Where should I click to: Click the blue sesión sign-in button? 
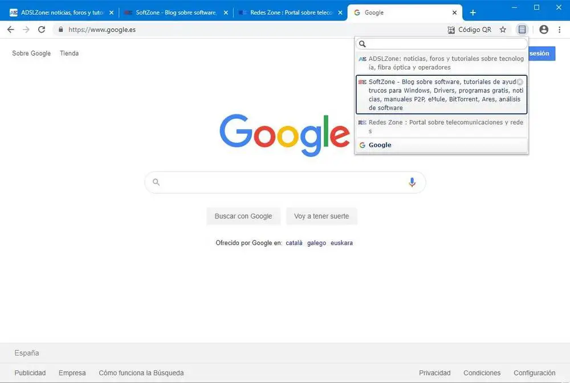click(541, 54)
